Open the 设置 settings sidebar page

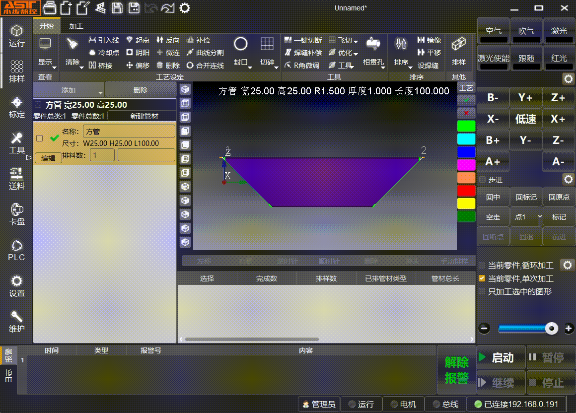(x=17, y=285)
